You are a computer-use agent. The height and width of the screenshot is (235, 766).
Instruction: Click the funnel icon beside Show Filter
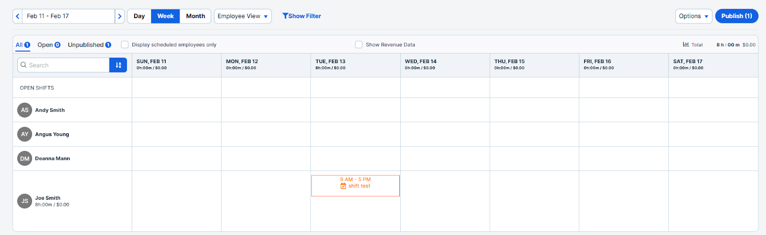click(x=285, y=16)
